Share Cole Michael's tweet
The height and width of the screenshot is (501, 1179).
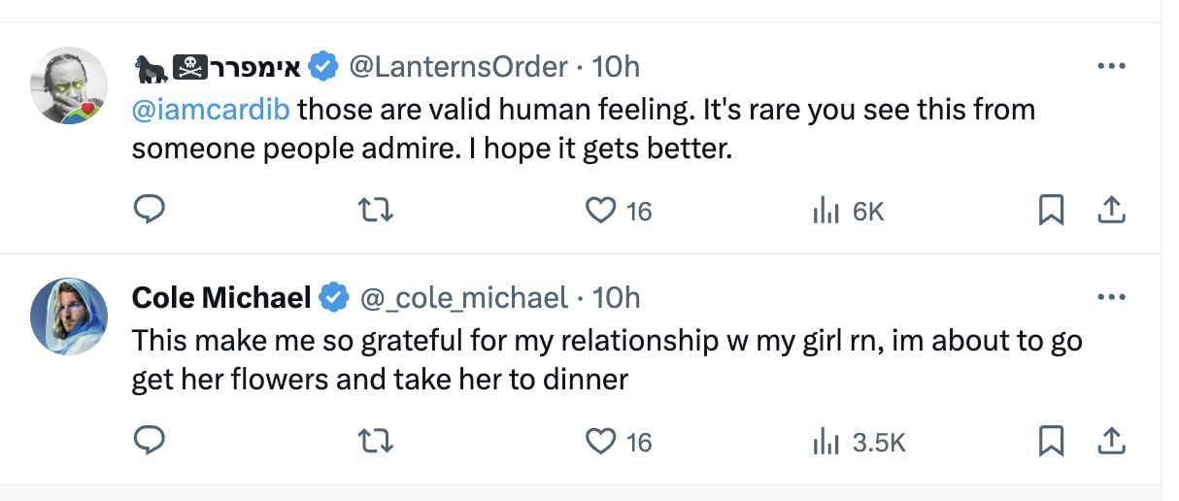click(x=1112, y=442)
